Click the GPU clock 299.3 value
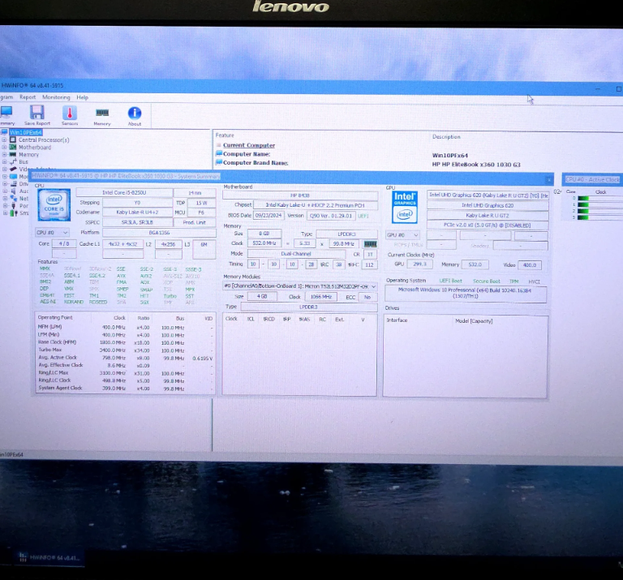This screenshot has height=580, width=623. coord(419,264)
